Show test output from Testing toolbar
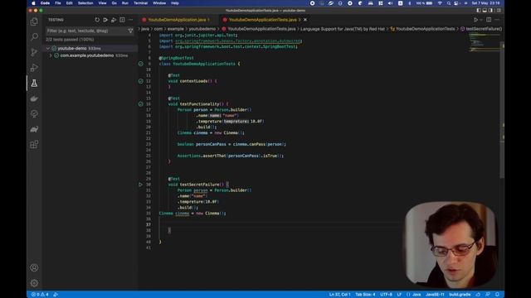 [x=122, y=20]
